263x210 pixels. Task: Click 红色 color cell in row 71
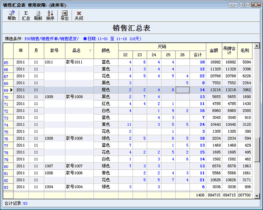pos(106,104)
